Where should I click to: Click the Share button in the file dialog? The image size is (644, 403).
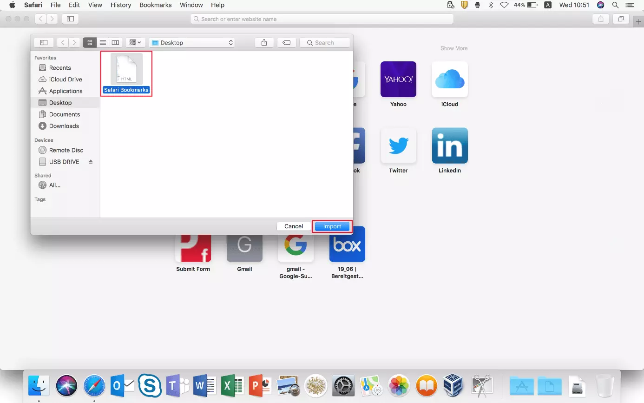point(264,42)
